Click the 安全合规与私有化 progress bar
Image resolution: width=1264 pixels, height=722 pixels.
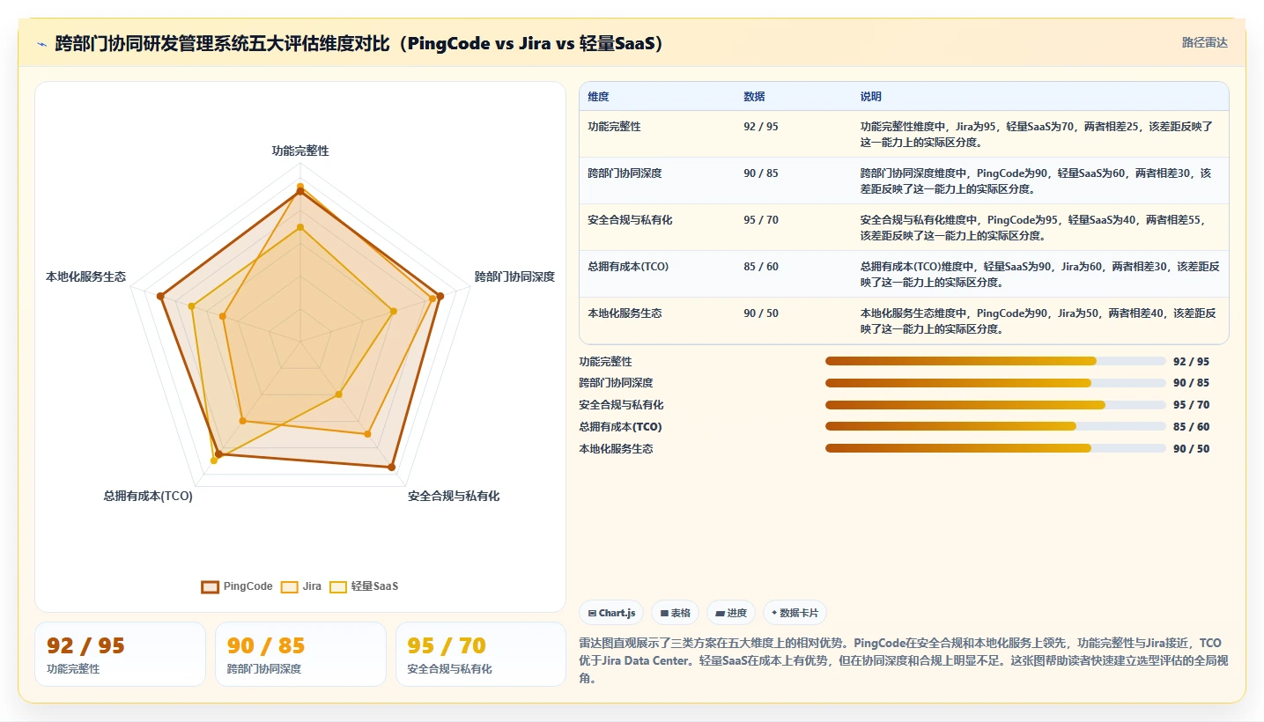[x=995, y=405]
